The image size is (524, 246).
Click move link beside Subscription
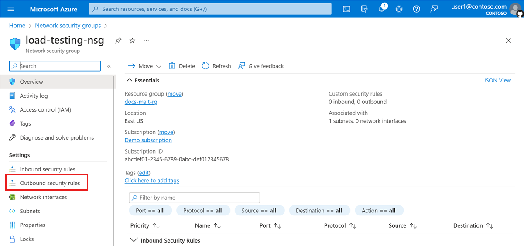pyautogui.click(x=166, y=132)
